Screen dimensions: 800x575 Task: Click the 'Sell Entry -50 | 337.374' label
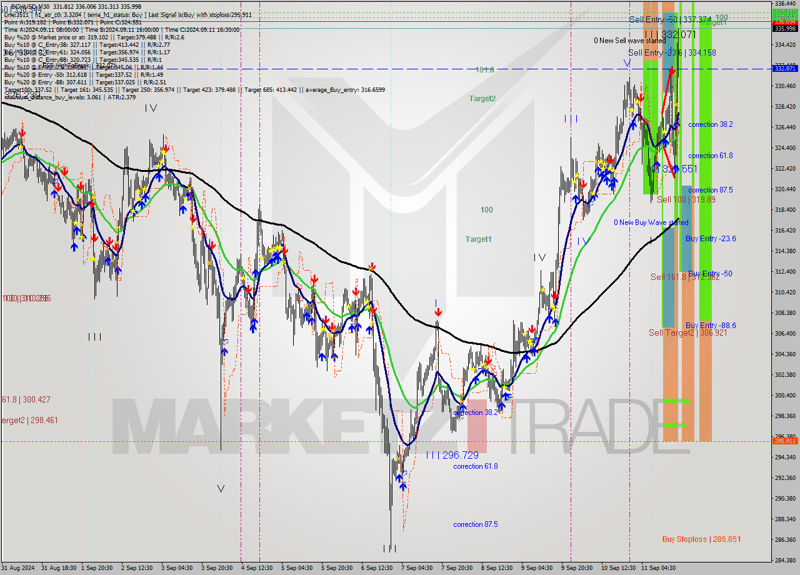[670, 20]
